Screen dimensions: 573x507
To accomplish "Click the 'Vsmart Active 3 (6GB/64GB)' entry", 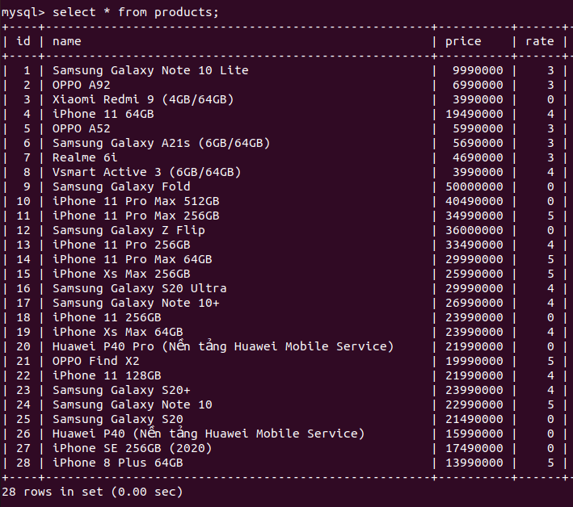I will pyautogui.click(x=146, y=172).
